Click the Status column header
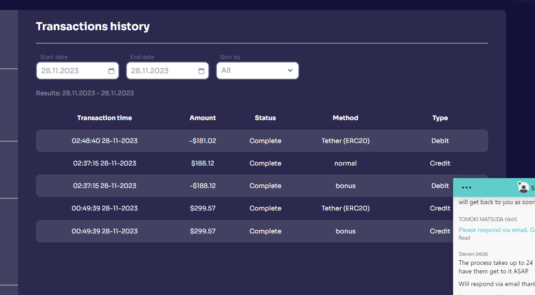Screen dimensions: 535x295 point(265,118)
